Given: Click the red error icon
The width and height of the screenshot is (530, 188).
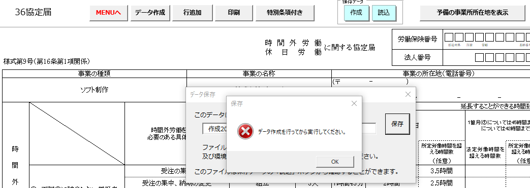Looking at the screenshot, I should click(x=245, y=131).
